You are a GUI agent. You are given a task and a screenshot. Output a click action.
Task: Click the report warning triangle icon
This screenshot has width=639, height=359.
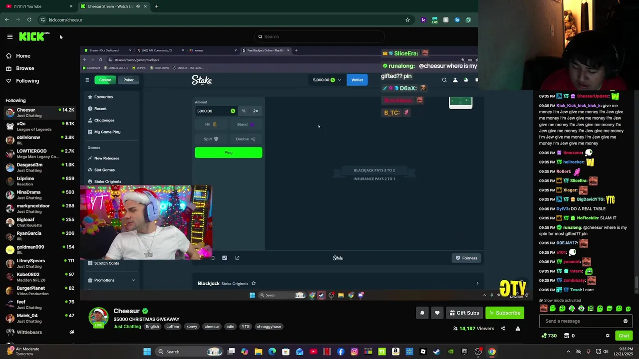pyautogui.click(x=518, y=329)
